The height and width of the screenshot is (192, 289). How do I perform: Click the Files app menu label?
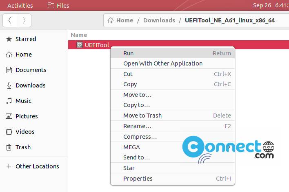pyautogui.click(x=63, y=6)
